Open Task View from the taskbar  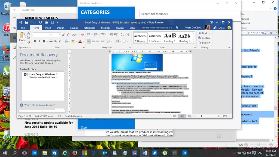25,153
